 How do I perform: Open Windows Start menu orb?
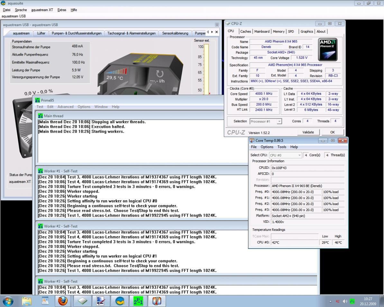pos(8,301)
